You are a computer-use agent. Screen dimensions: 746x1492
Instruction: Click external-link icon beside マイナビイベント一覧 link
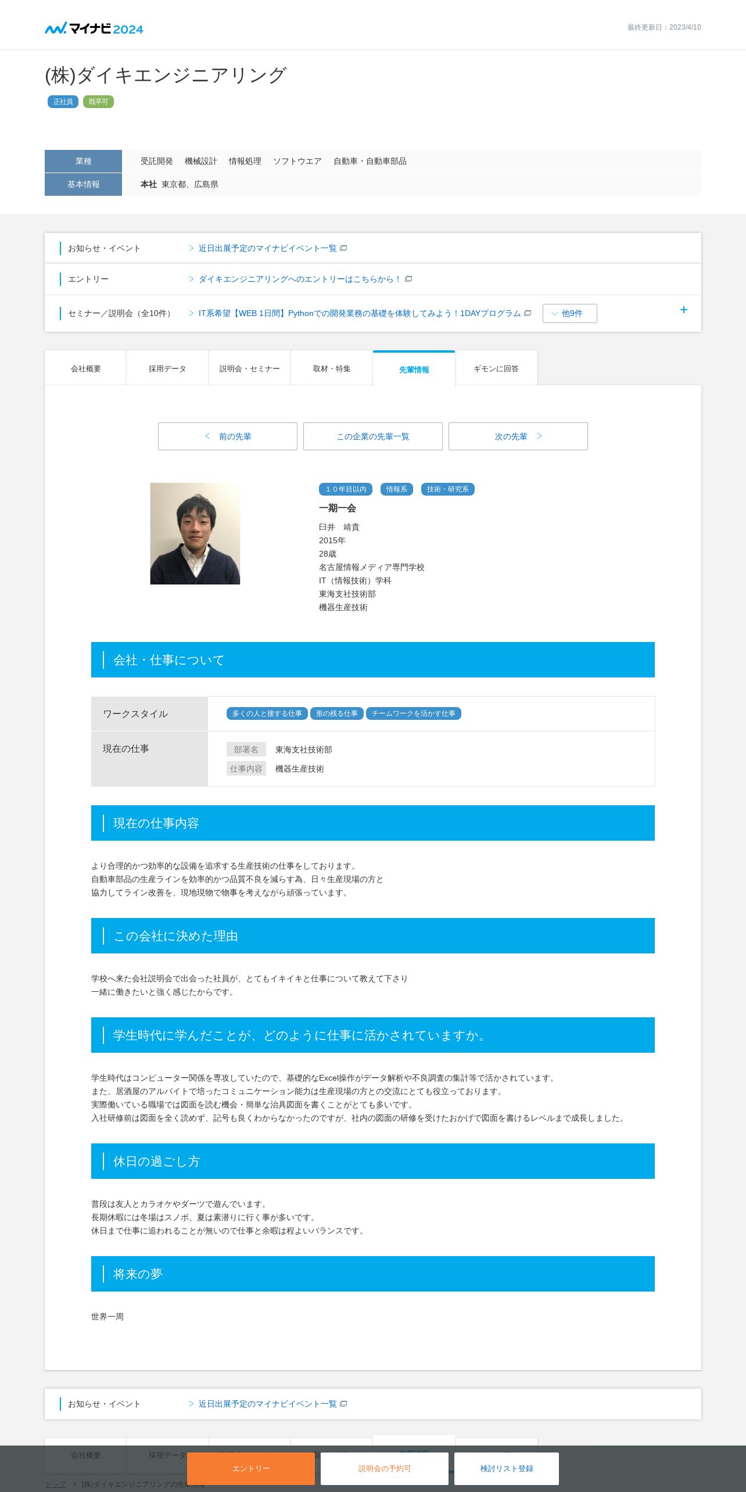[x=343, y=248]
